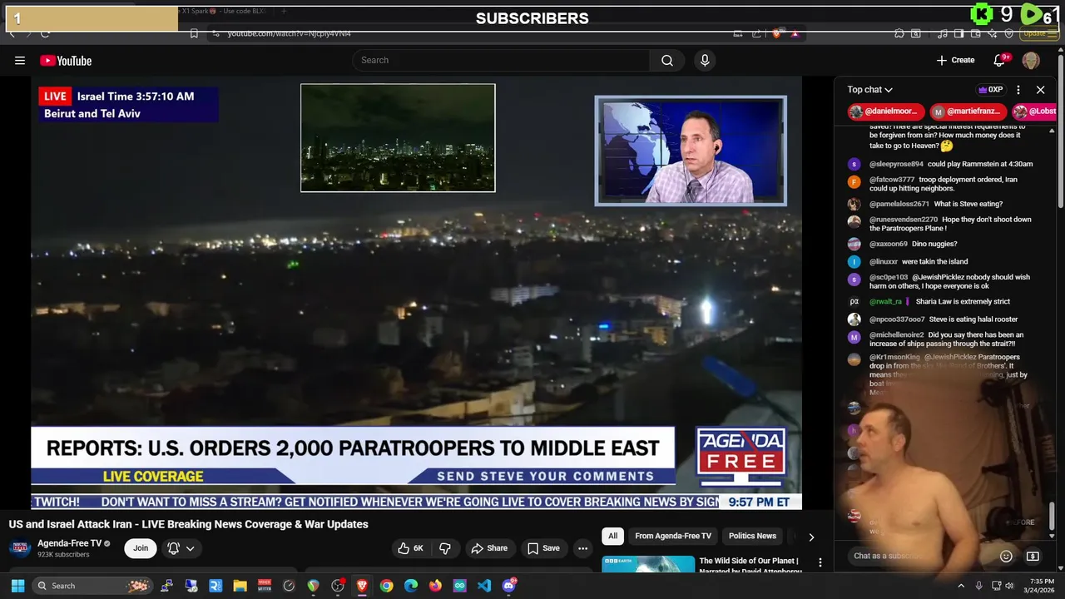The width and height of the screenshot is (1065, 599).
Task: Expand the Top chat dropdown
Action: pyautogui.click(x=870, y=90)
